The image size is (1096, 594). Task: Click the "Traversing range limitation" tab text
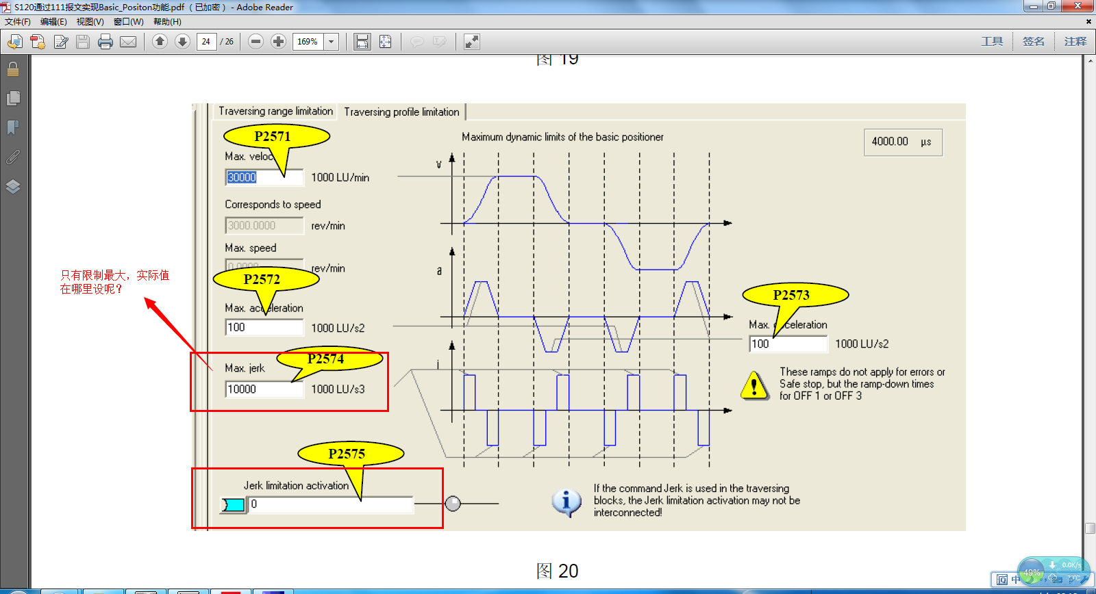pos(275,111)
